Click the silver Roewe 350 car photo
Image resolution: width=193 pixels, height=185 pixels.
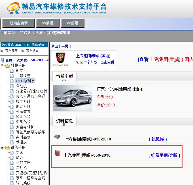73,98
